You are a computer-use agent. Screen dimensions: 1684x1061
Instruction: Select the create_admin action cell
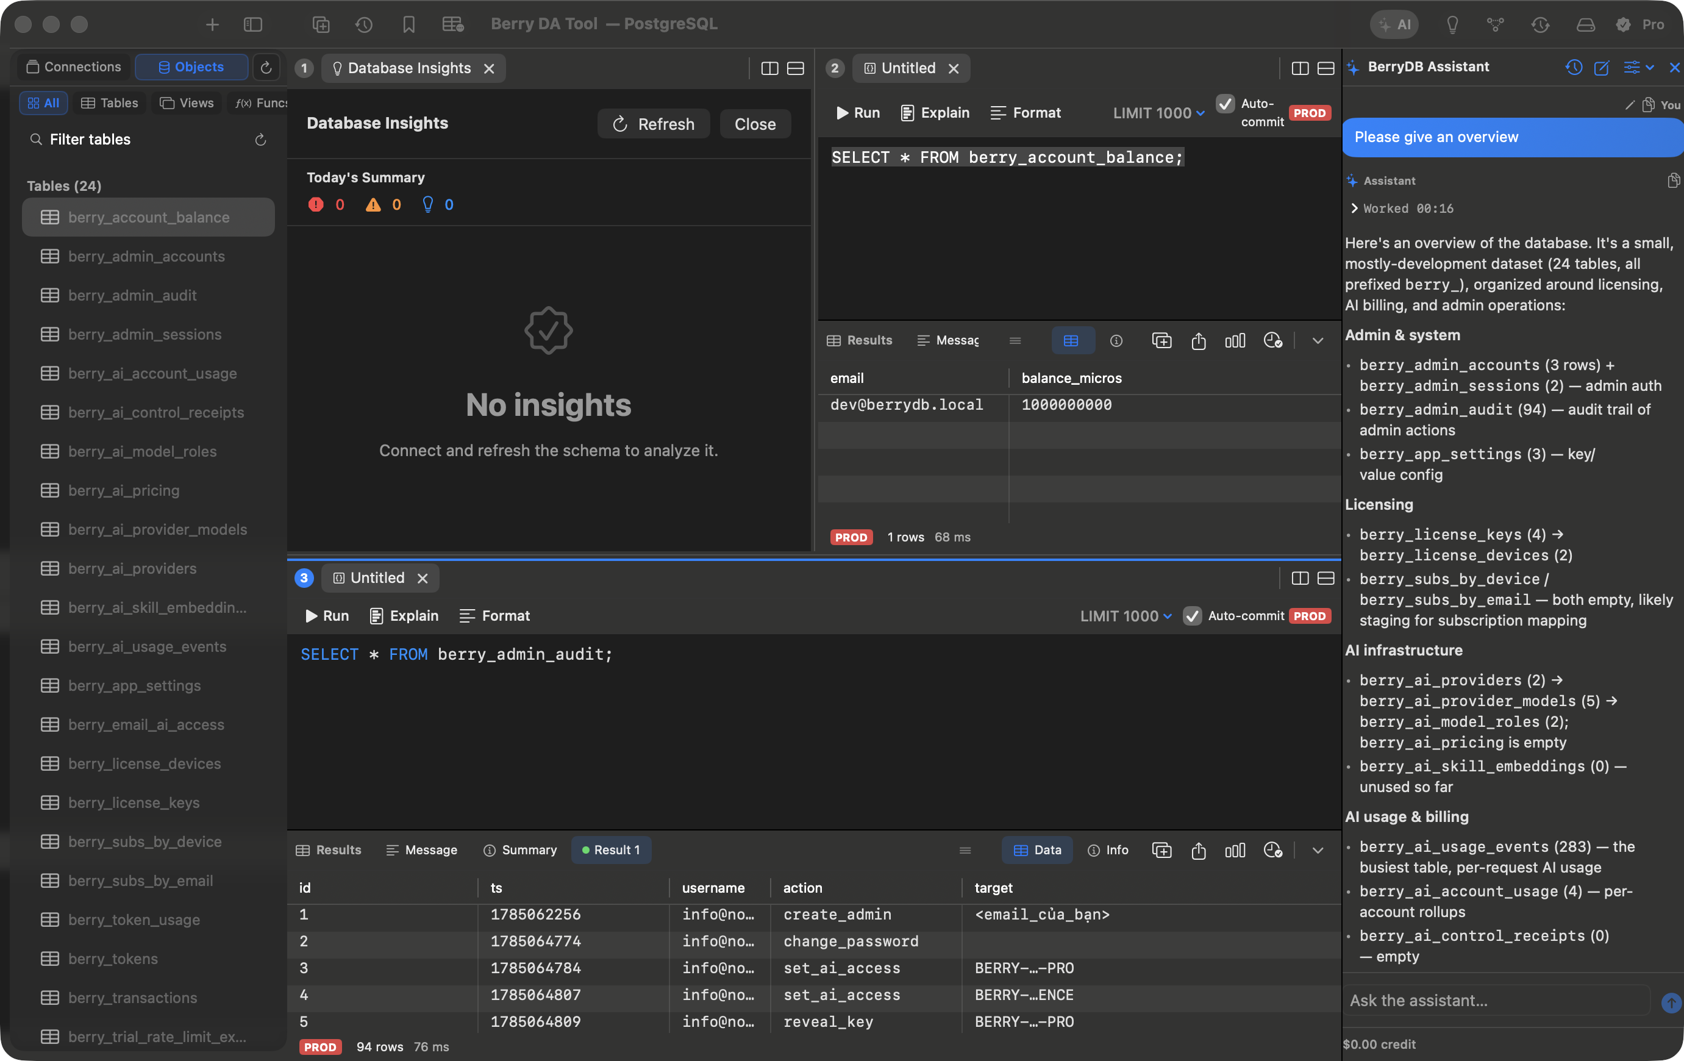pyautogui.click(x=866, y=913)
